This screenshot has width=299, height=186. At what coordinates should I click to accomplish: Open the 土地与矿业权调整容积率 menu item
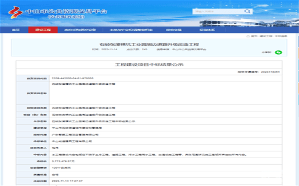pyautogui.click(x=126, y=30)
